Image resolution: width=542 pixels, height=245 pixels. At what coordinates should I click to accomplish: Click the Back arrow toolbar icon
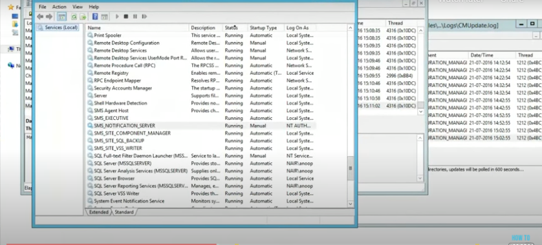pyautogui.click(x=41, y=17)
